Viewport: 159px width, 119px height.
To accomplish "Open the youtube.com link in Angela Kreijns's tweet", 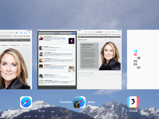I will click(59, 39).
